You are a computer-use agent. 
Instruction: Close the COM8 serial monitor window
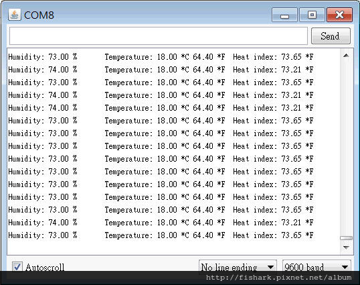(x=339, y=15)
